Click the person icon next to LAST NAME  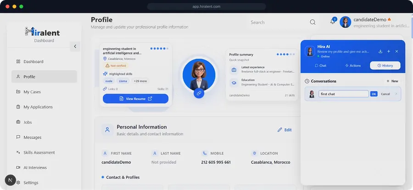coord(155,153)
